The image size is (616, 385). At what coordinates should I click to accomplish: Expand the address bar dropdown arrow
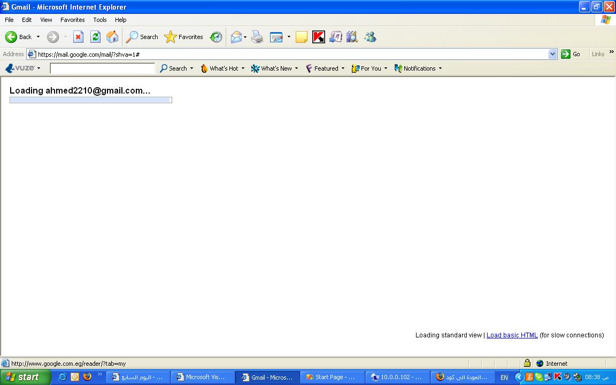pyautogui.click(x=553, y=54)
